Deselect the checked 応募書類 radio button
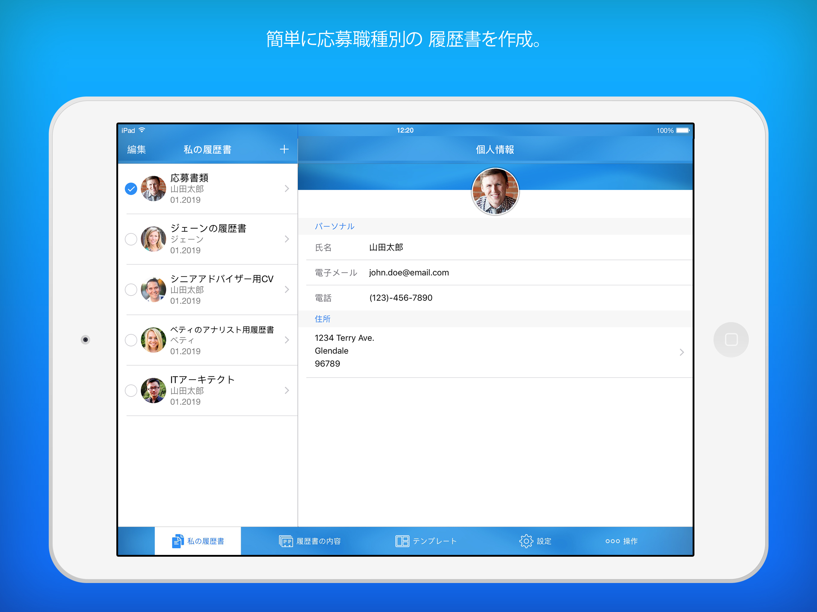The width and height of the screenshot is (817, 612). click(x=131, y=189)
